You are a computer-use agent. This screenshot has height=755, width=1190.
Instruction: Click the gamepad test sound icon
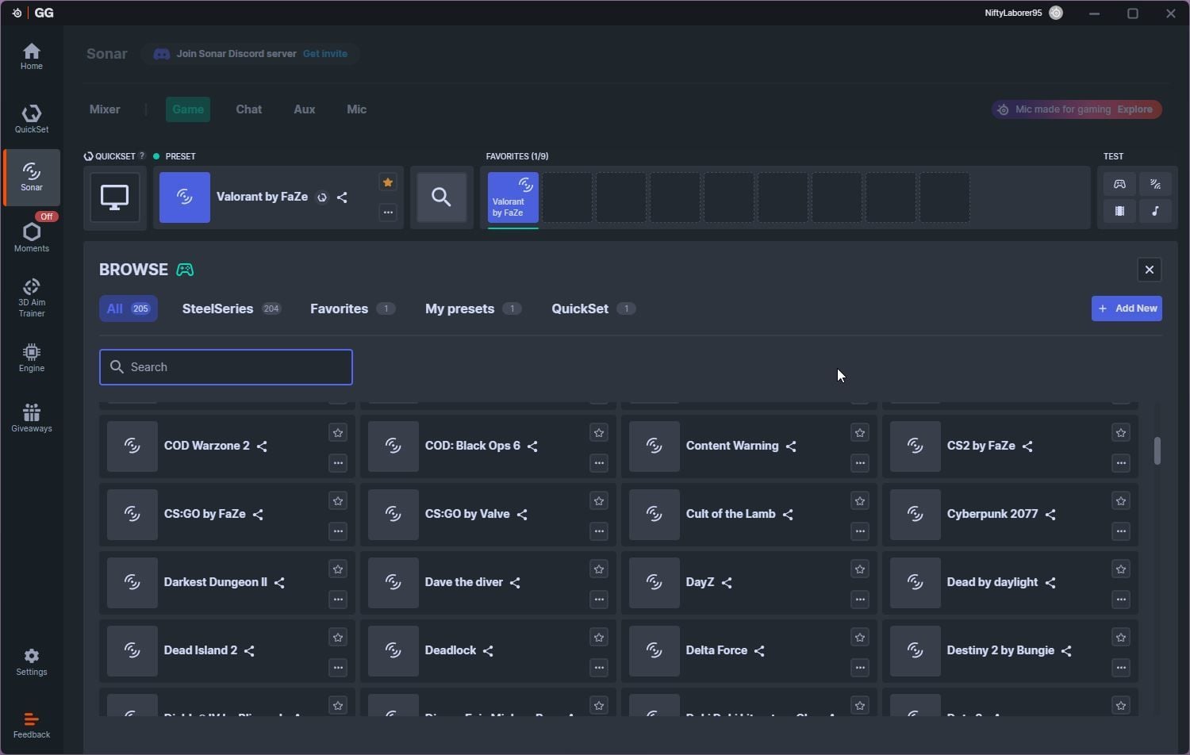[1119, 184]
